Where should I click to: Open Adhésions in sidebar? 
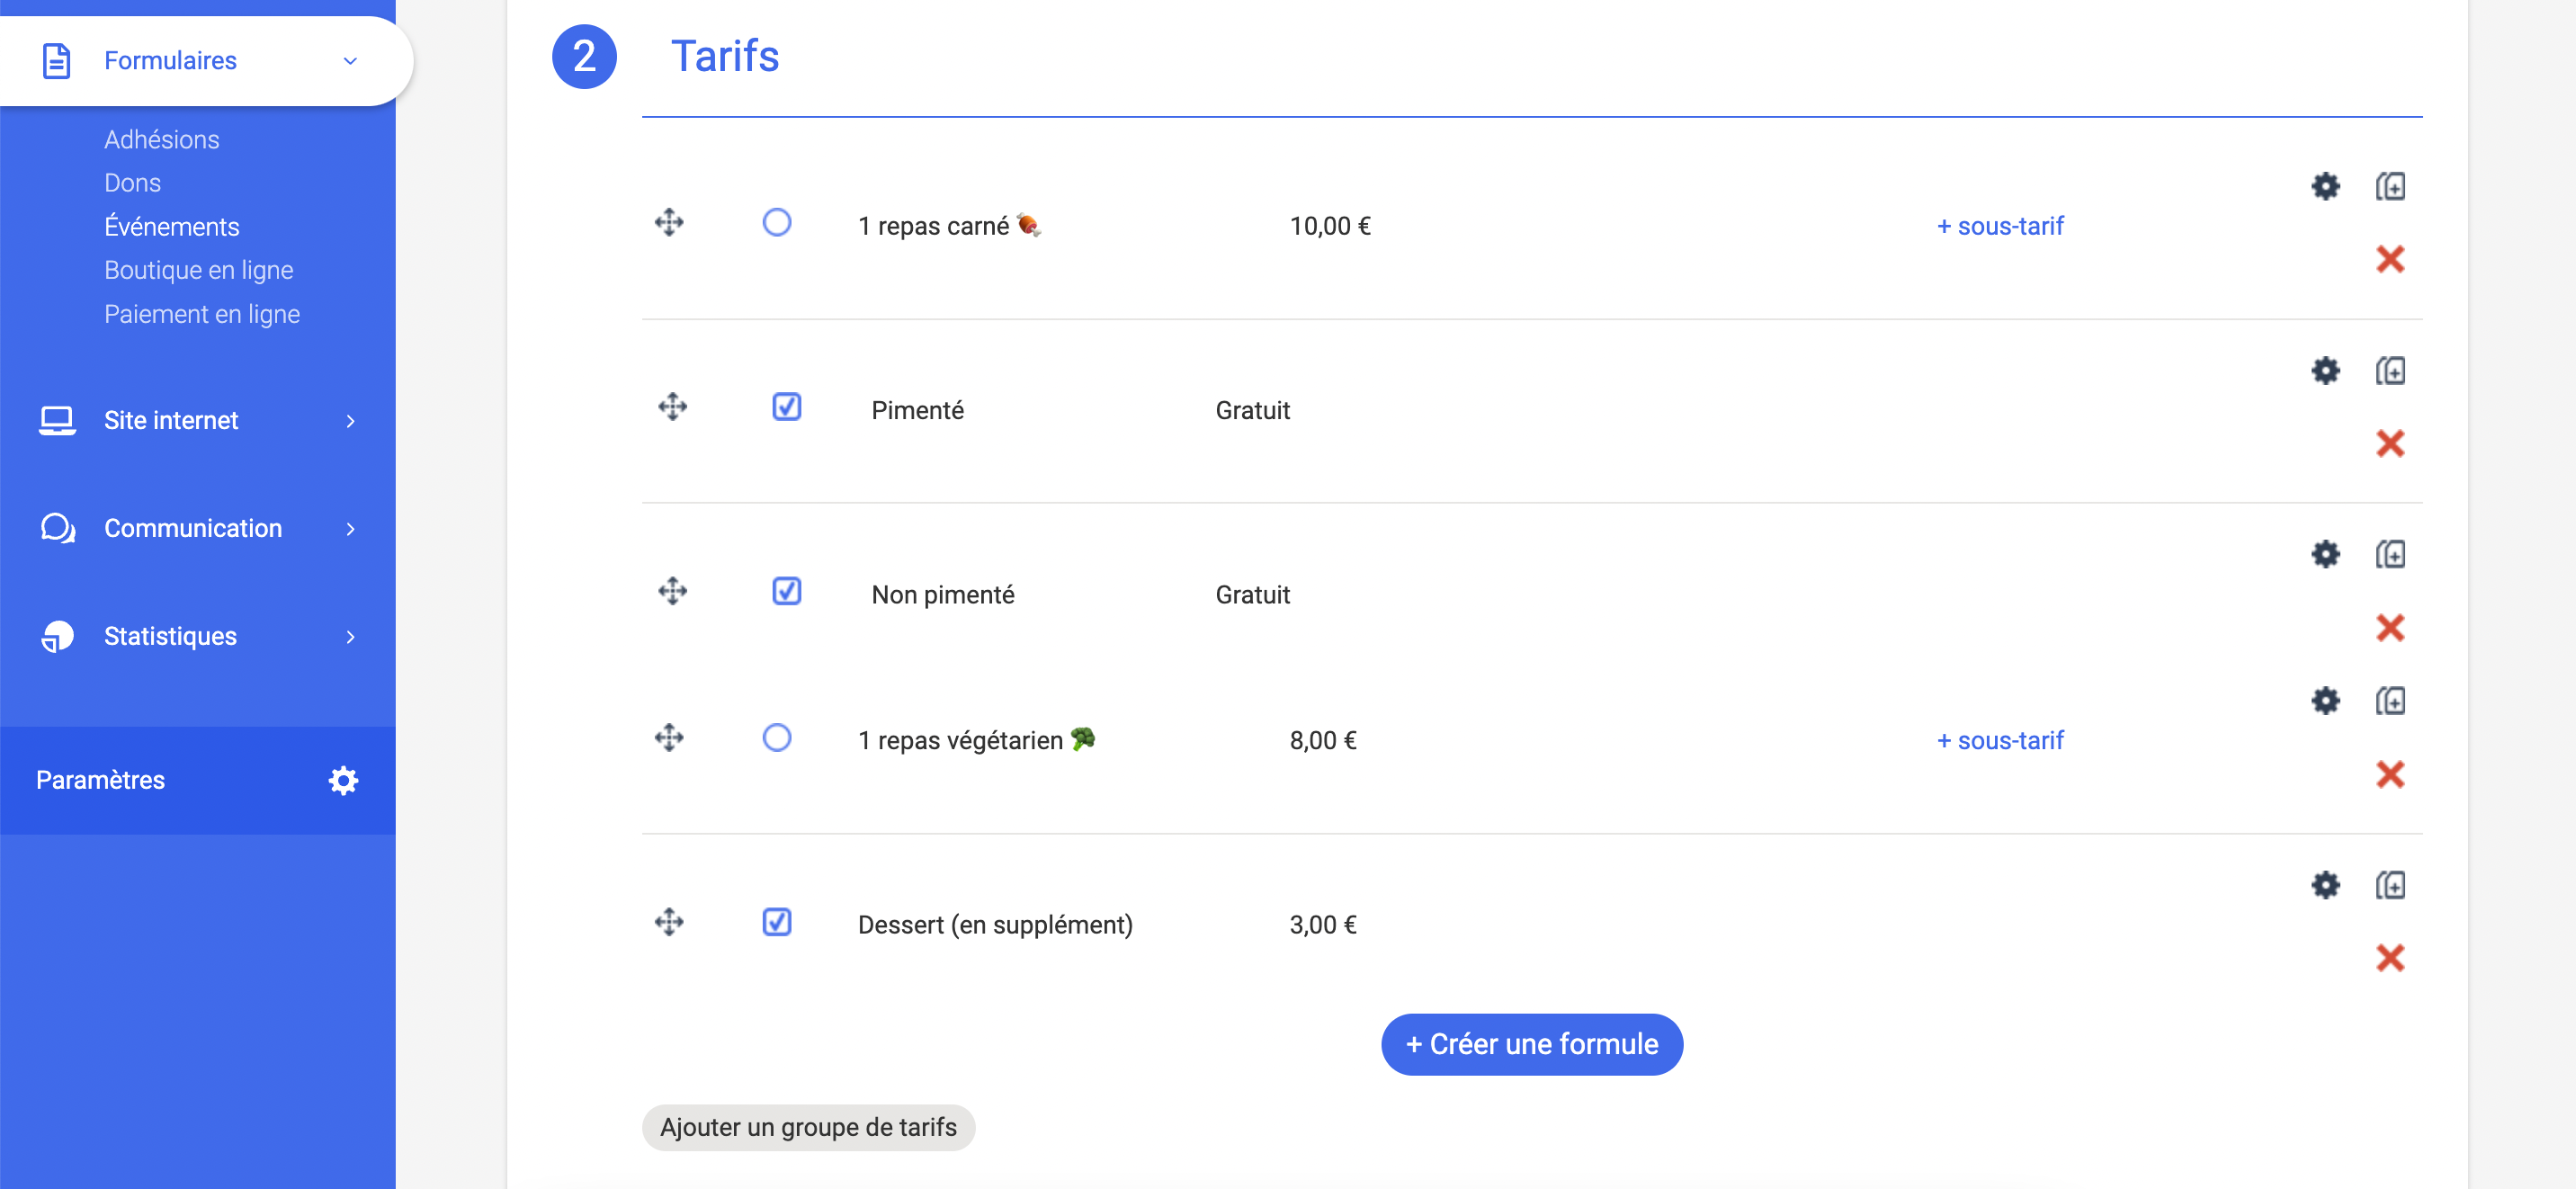[161, 139]
